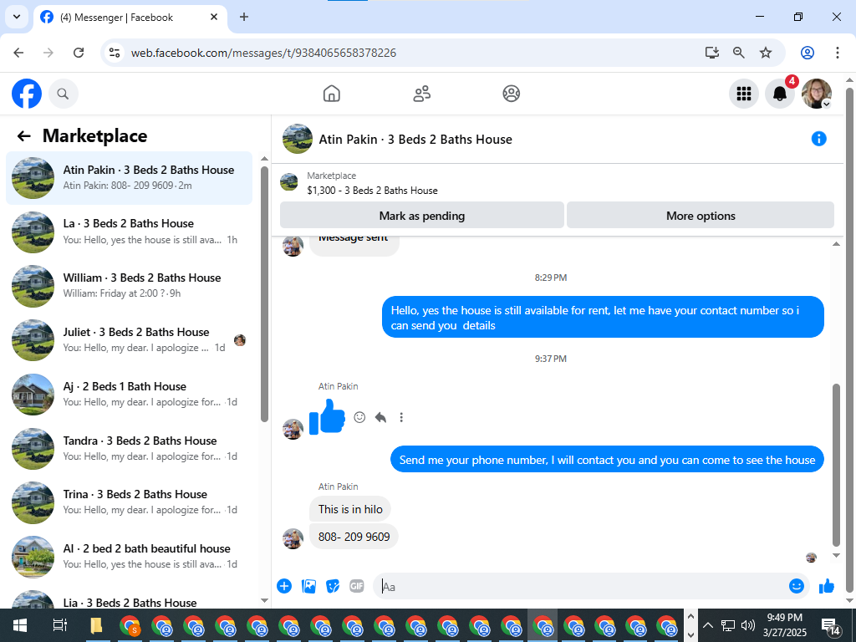The height and width of the screenshot is (642, 856).
Task: View site information icon in address bar
Action: (x=114, y=53)
